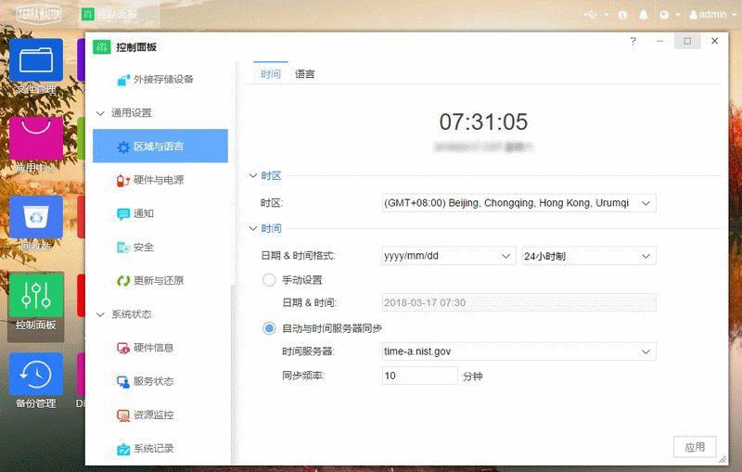Viewport: 742px width, 472px height.
Task: Click the 07:31:05 clock display
Action: click(x=483, y=122)
